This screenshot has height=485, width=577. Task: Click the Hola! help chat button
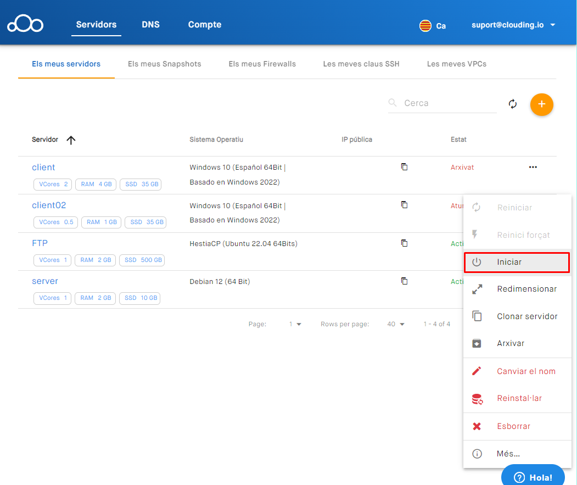click(533, 477)
